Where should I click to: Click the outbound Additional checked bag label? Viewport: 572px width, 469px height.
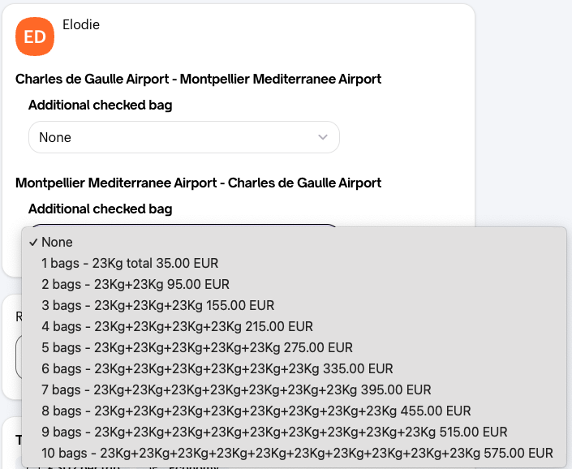click(x=100, y=105)
